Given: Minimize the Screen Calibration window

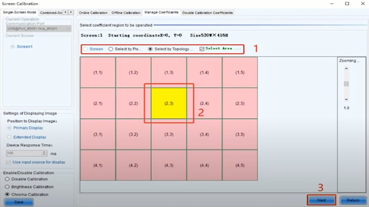Looking at the screenshot, I should pyautogui.click(x=332, y=4).
